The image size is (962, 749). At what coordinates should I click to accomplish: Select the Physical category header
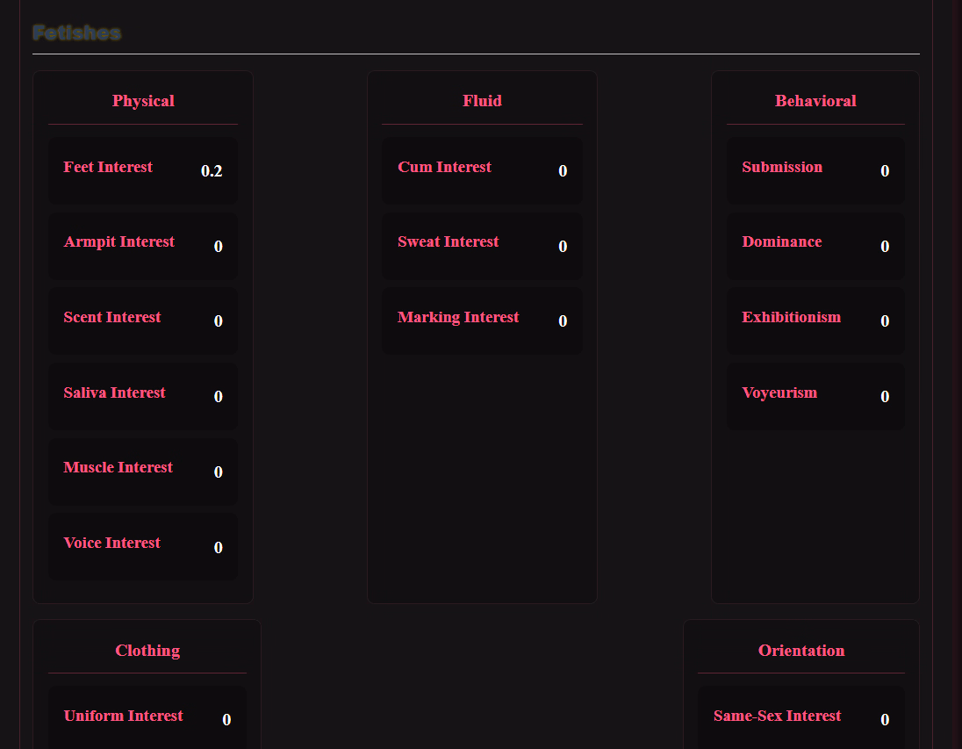pyautogui.click(x=143, y=101)
